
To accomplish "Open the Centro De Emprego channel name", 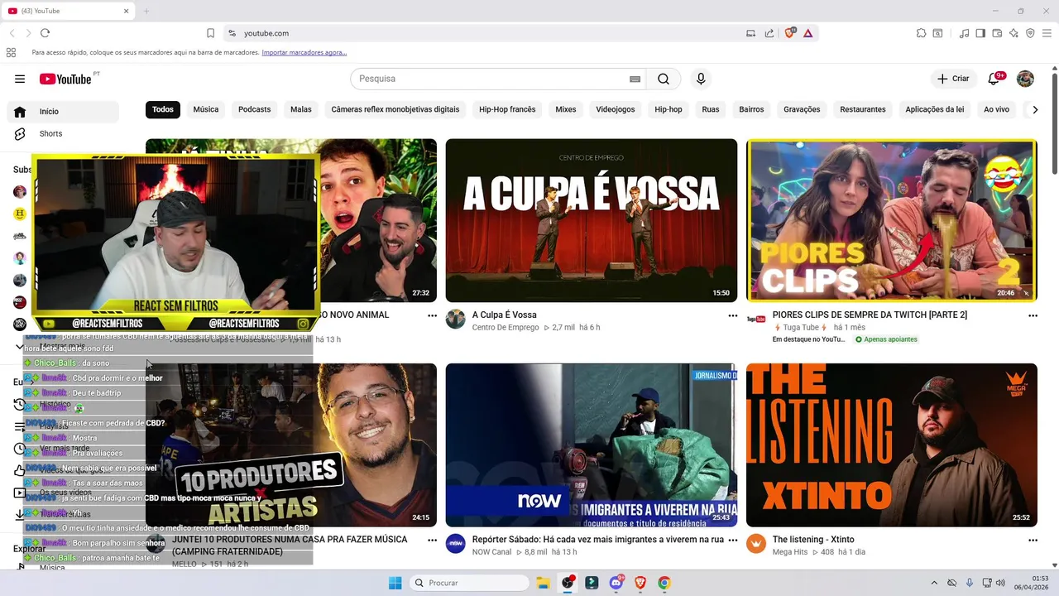I will tap(506, 328).
